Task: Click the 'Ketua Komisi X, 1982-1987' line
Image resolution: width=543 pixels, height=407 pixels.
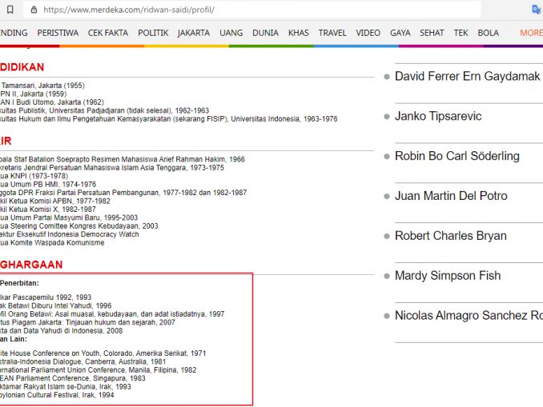Action: (x=48, y=209)
